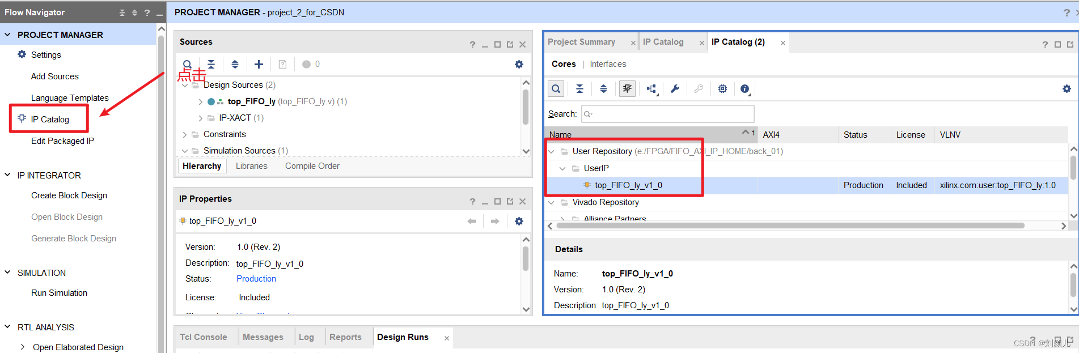1079x353 pixels.
Task: Go forward with IP Properties right arrow
Action: pos(495,221)
